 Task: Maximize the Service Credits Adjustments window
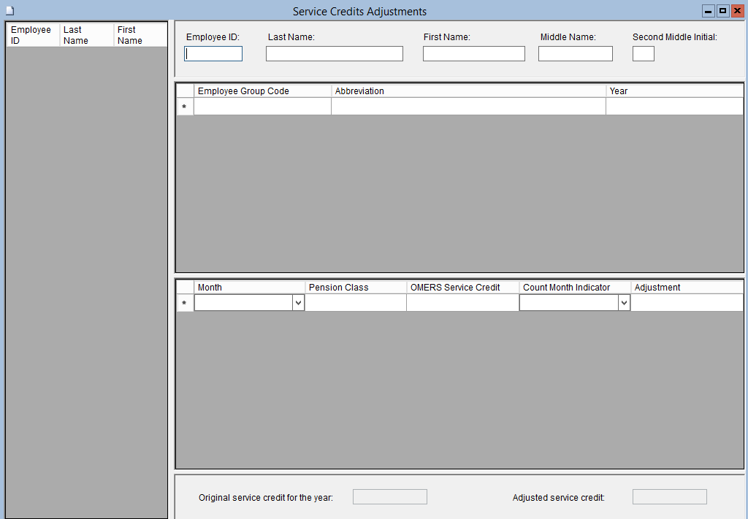click(x=722, y=11)
